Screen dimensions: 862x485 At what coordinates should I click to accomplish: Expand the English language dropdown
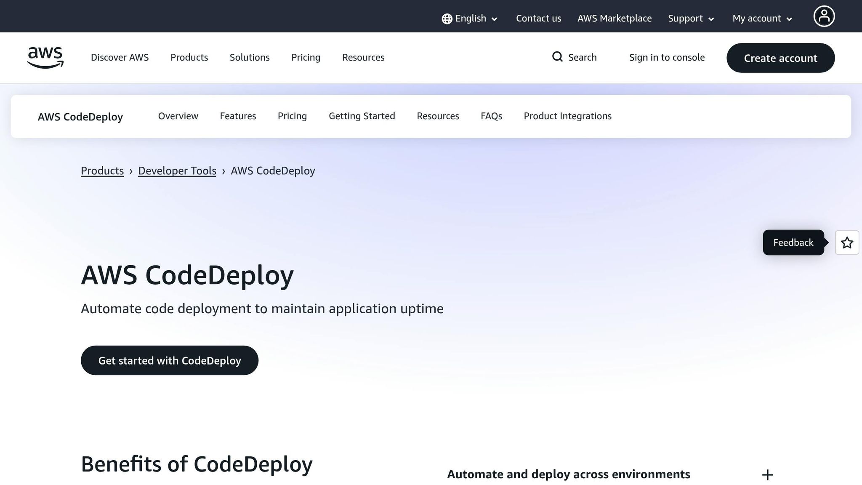pos(470,19)
